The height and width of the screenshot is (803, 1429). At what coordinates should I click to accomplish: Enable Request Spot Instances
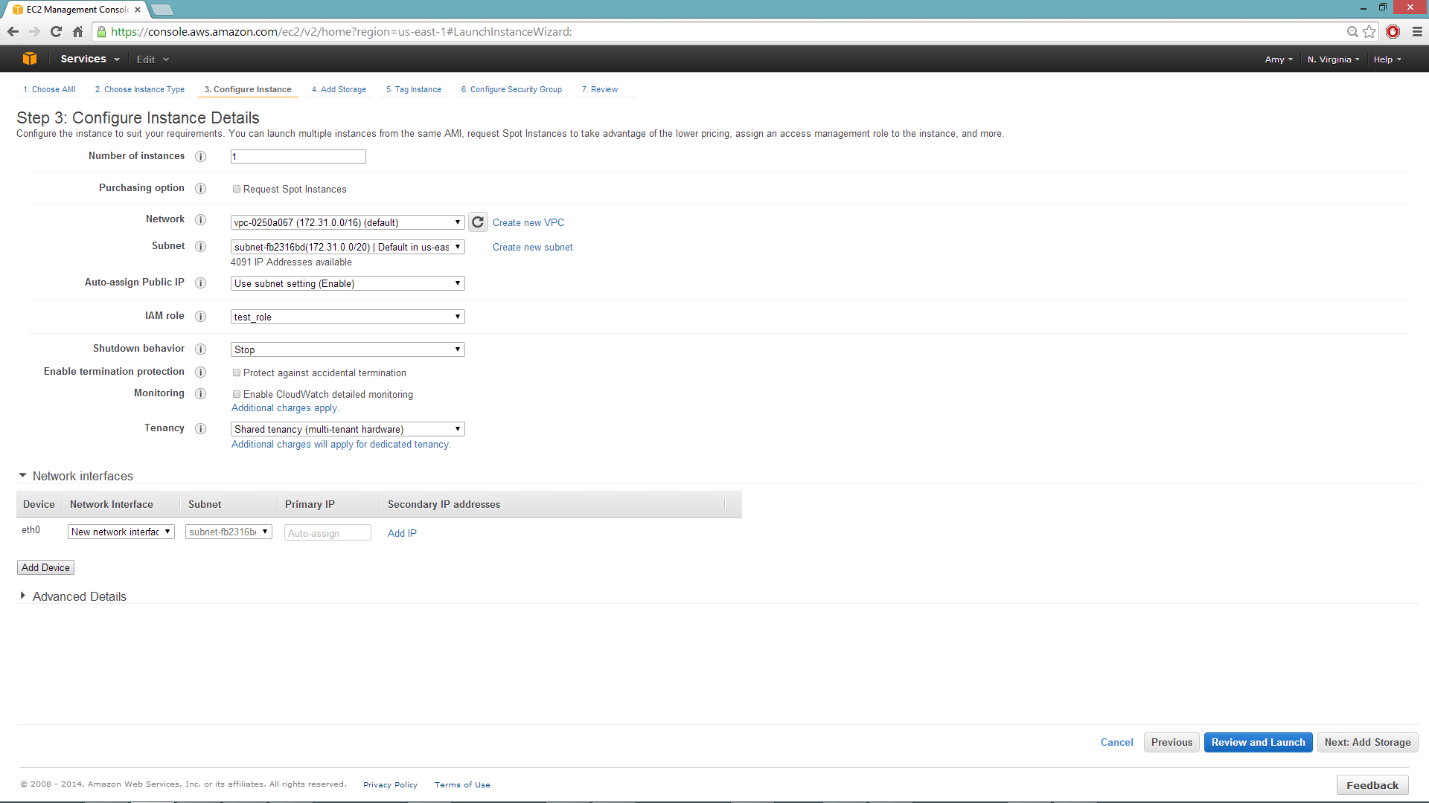point(237,189)
